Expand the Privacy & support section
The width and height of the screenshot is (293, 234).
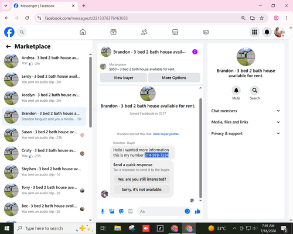pyautogui.click(x=246, y=133)
